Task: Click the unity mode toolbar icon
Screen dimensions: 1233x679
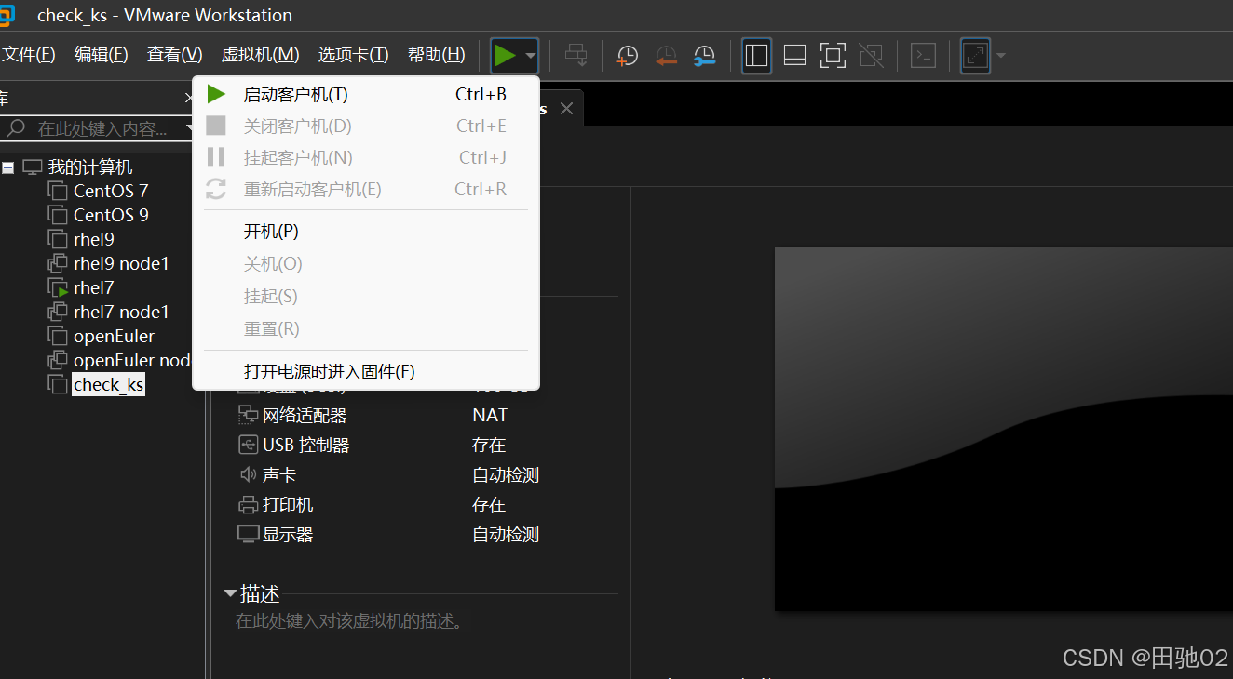Action: pos(871,56)
